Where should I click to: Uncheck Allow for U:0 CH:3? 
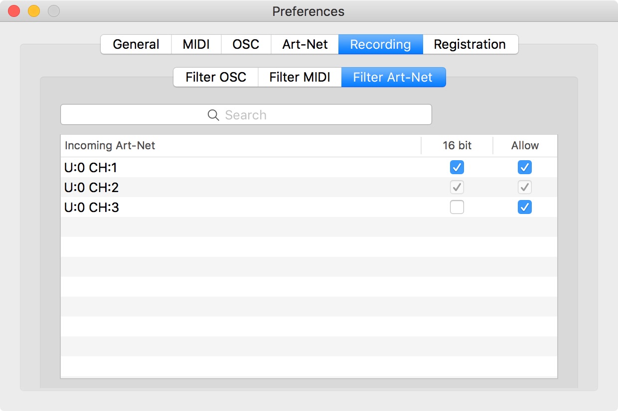click(x=525, y=207)
